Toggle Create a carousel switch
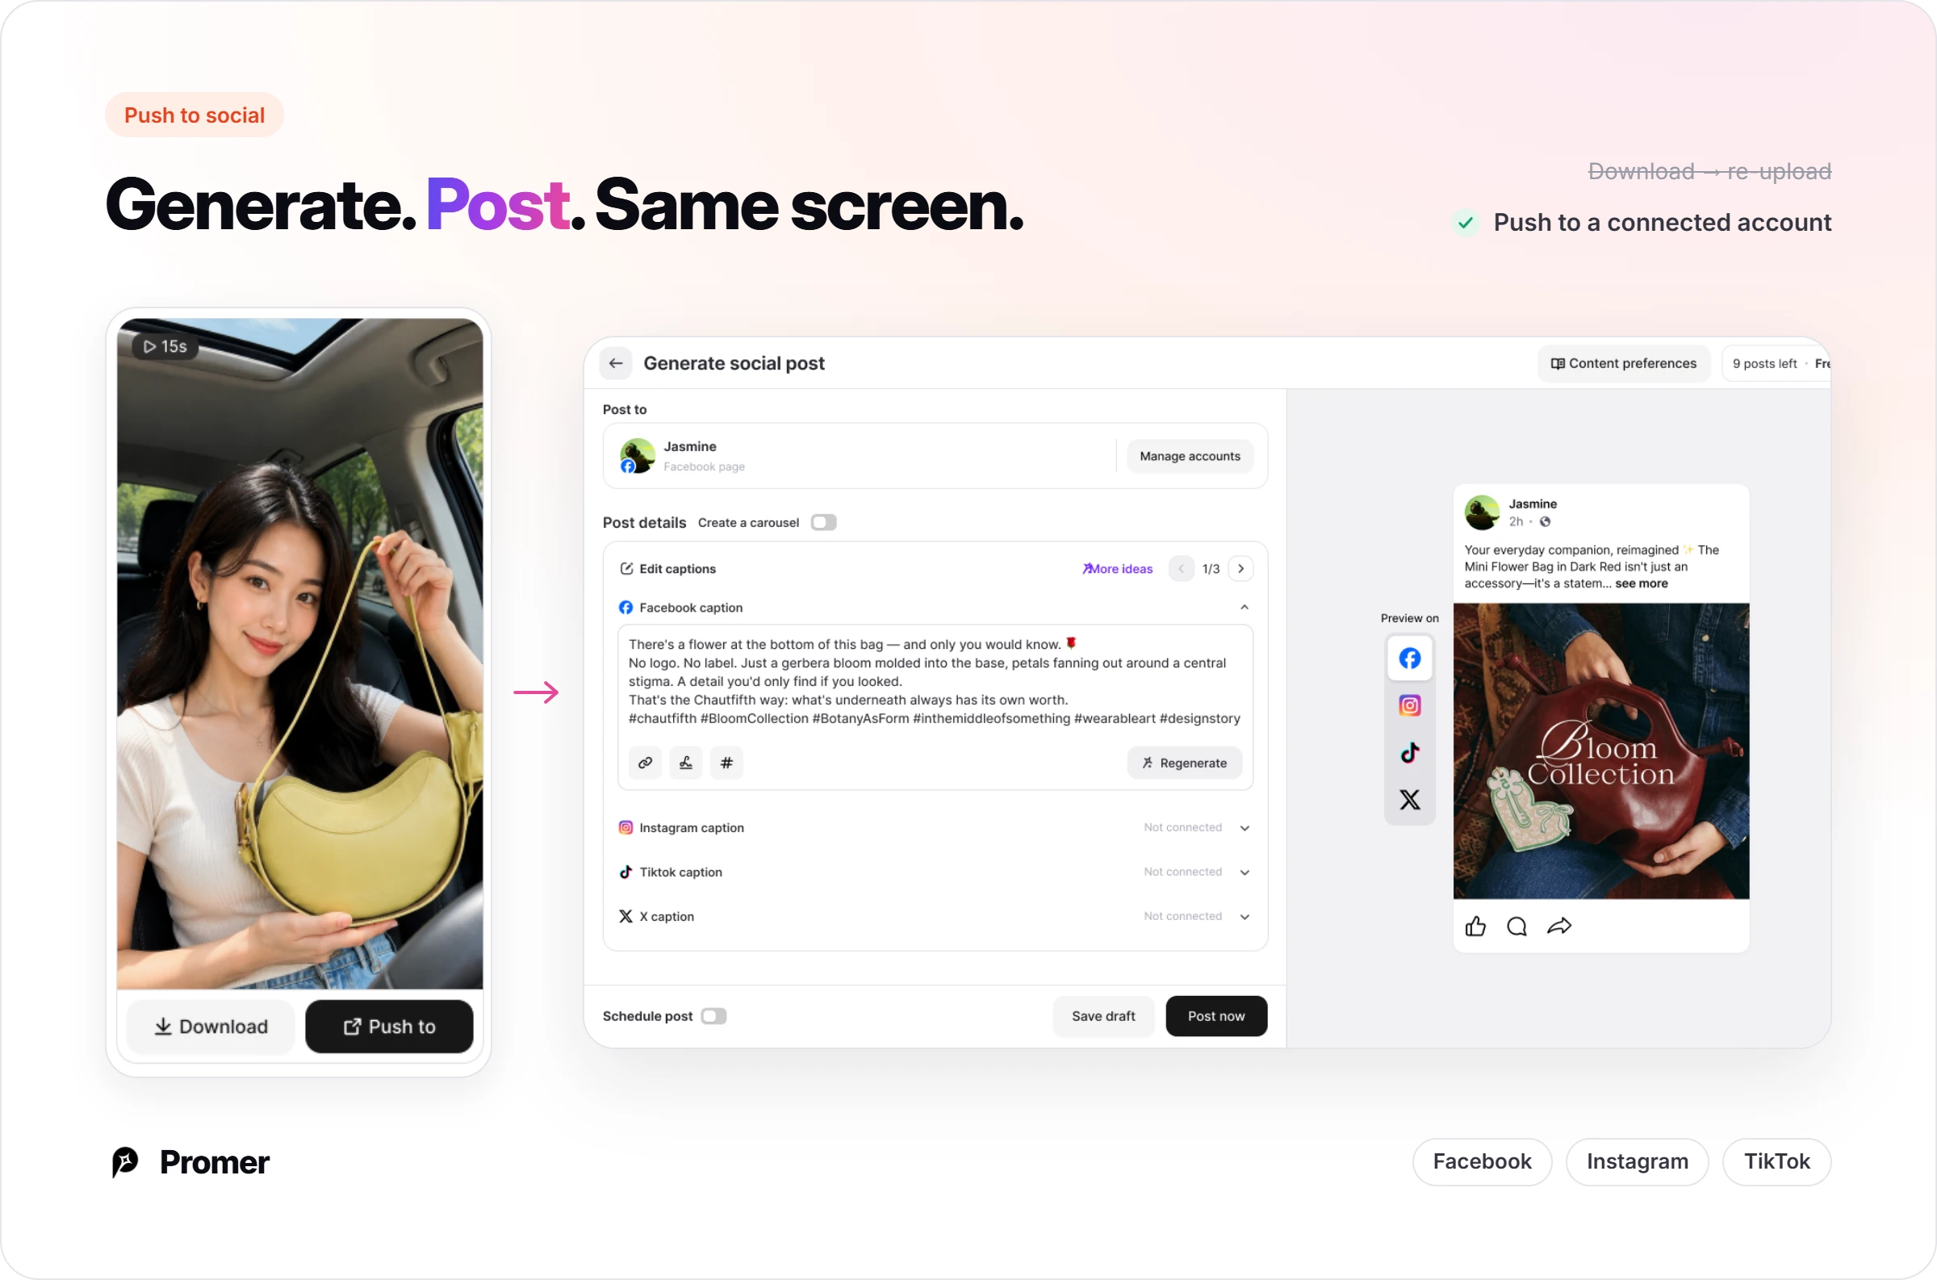1937x1280 pixels. pyautogui.click(x=823, y=522)
